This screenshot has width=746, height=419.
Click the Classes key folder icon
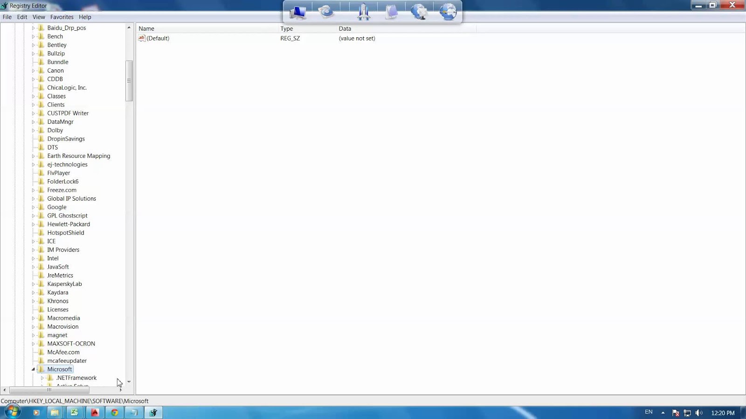[x=41, y=96]
